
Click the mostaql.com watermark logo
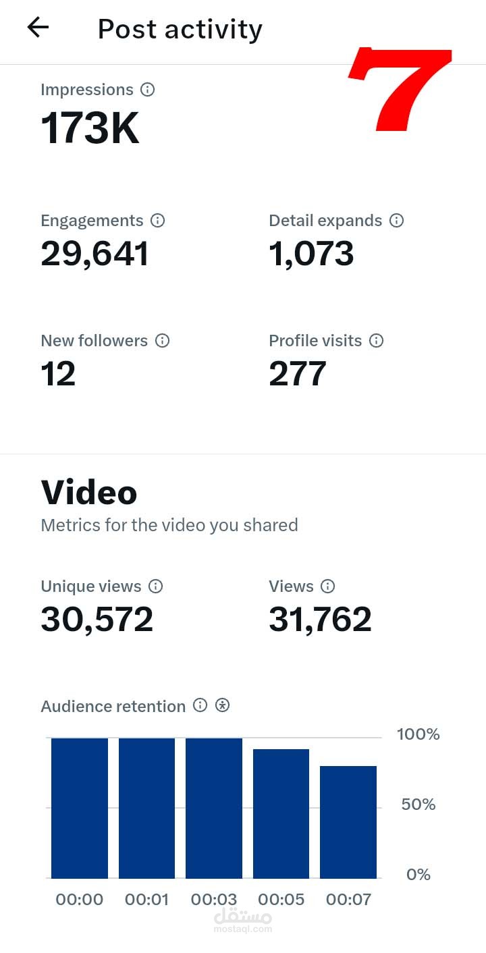(x=242, y=921)
